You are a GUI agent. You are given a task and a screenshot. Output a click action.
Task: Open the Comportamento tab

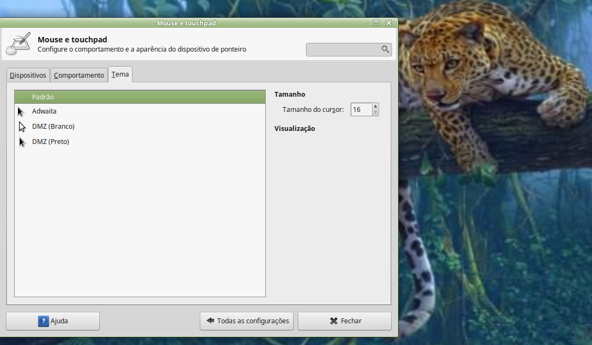click(x=79, y=75)
